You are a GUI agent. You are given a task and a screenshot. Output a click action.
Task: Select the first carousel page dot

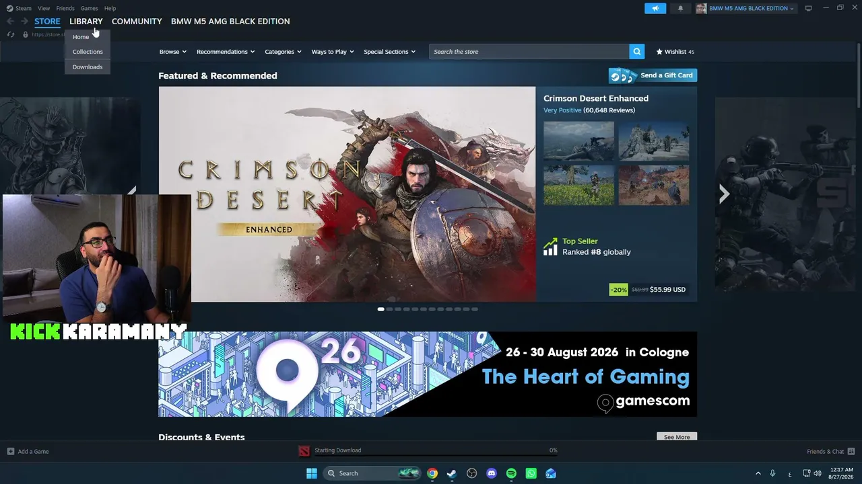click(x=381, y=309)
